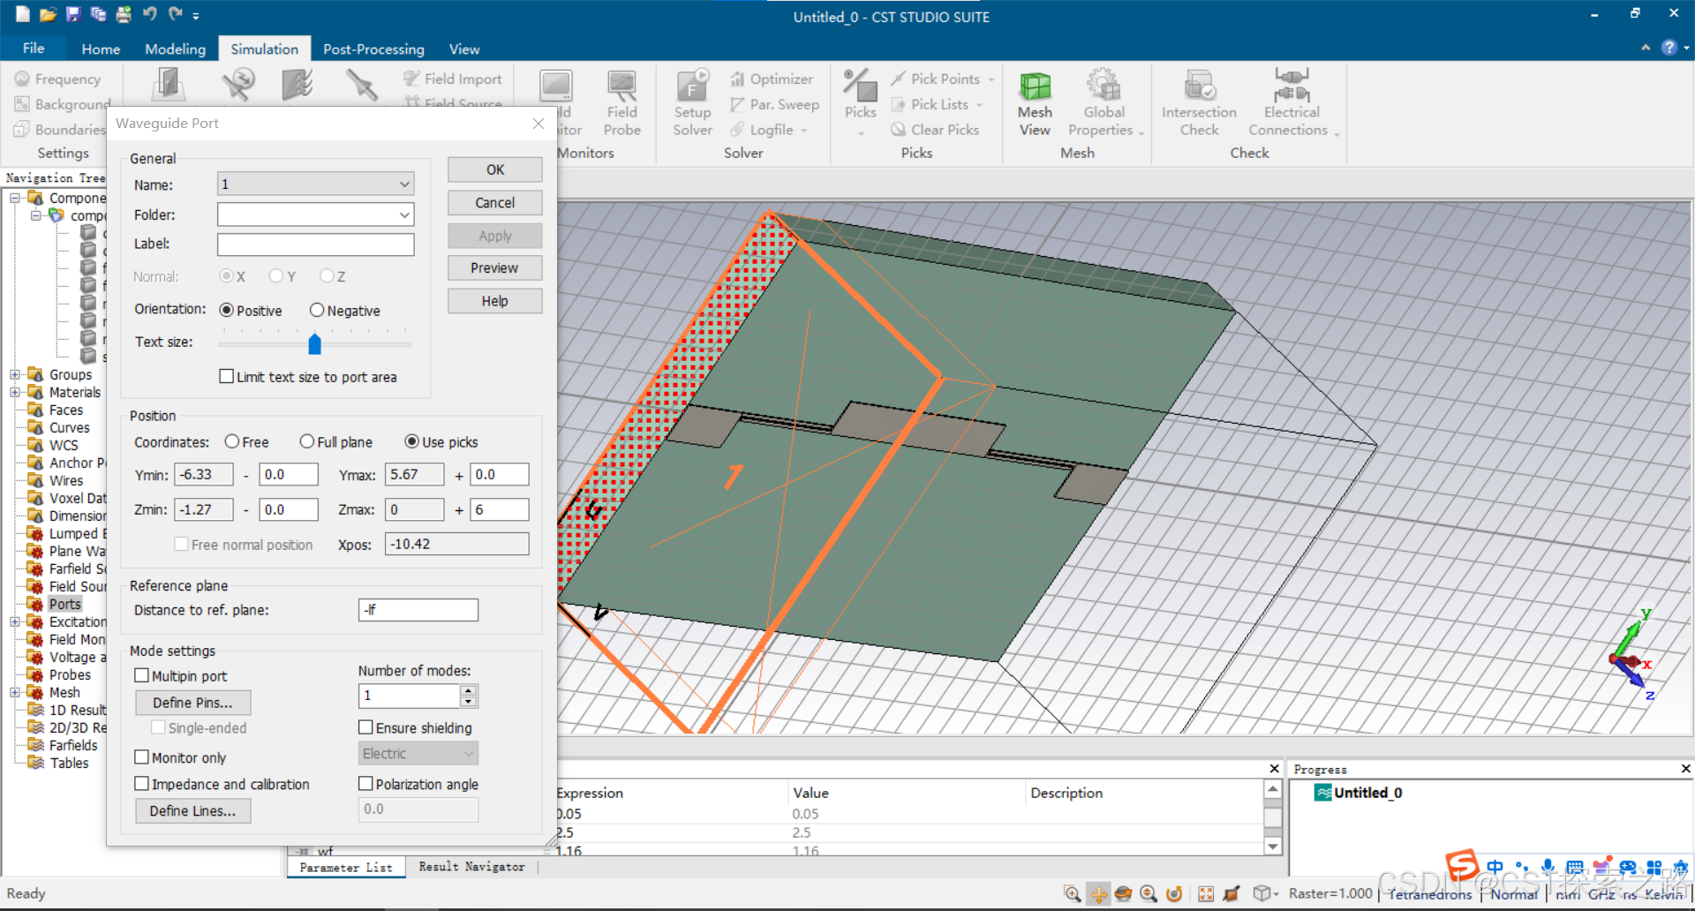The image size is (1695, 911).
Task: Click the Preview button
Action: click(x=494, y=268)
